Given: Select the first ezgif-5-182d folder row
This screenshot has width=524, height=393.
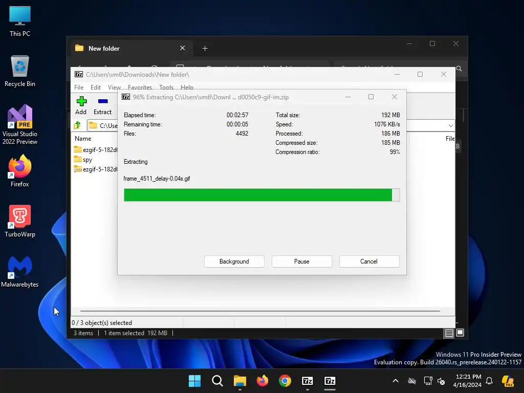Looking at the screenshot, I should 96,149.
